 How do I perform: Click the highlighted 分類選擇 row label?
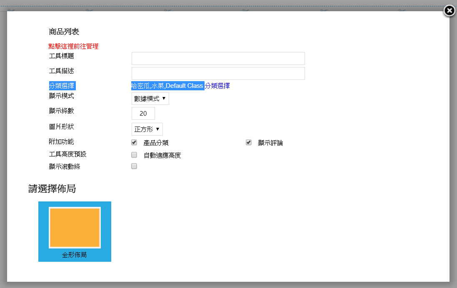62,86
